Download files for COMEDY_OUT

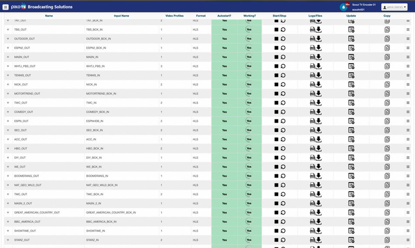[319, 112]
